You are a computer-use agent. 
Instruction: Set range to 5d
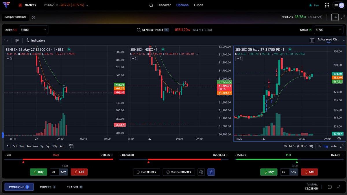(15, 146)
